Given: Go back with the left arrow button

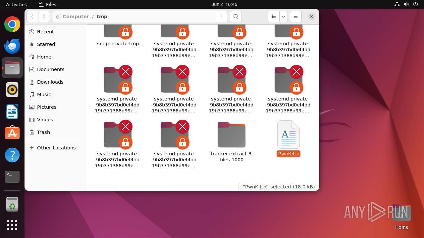Looking at the screenshot, I should [x=32, y=17].
